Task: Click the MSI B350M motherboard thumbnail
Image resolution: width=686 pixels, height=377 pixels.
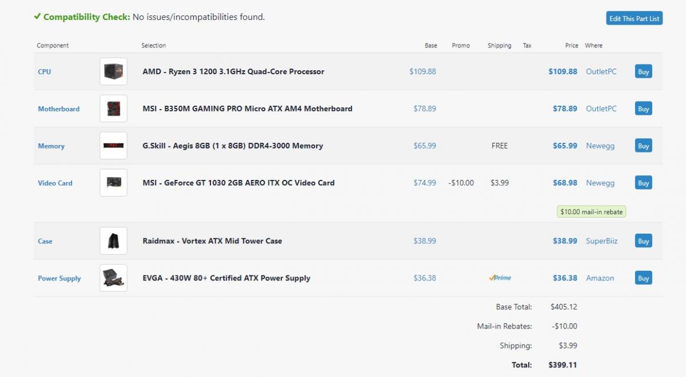Action: point(113,109)
